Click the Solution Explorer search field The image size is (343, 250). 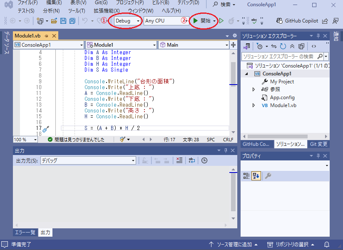(x=279, y=56)
